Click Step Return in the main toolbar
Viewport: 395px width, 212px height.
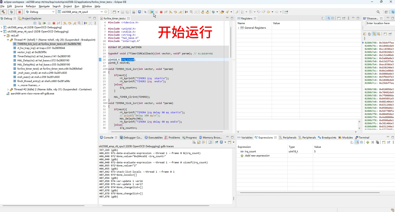coord(180,12)
